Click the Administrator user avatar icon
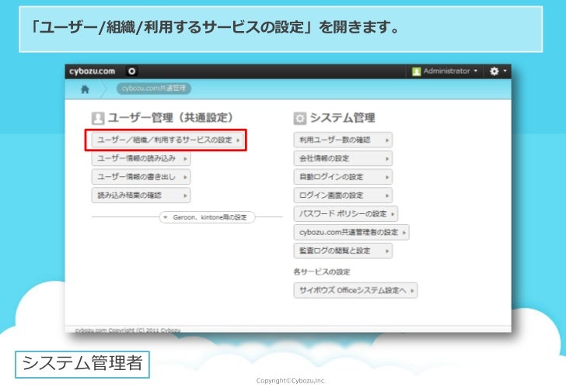The image size is (566, 391). pos(416,71)
